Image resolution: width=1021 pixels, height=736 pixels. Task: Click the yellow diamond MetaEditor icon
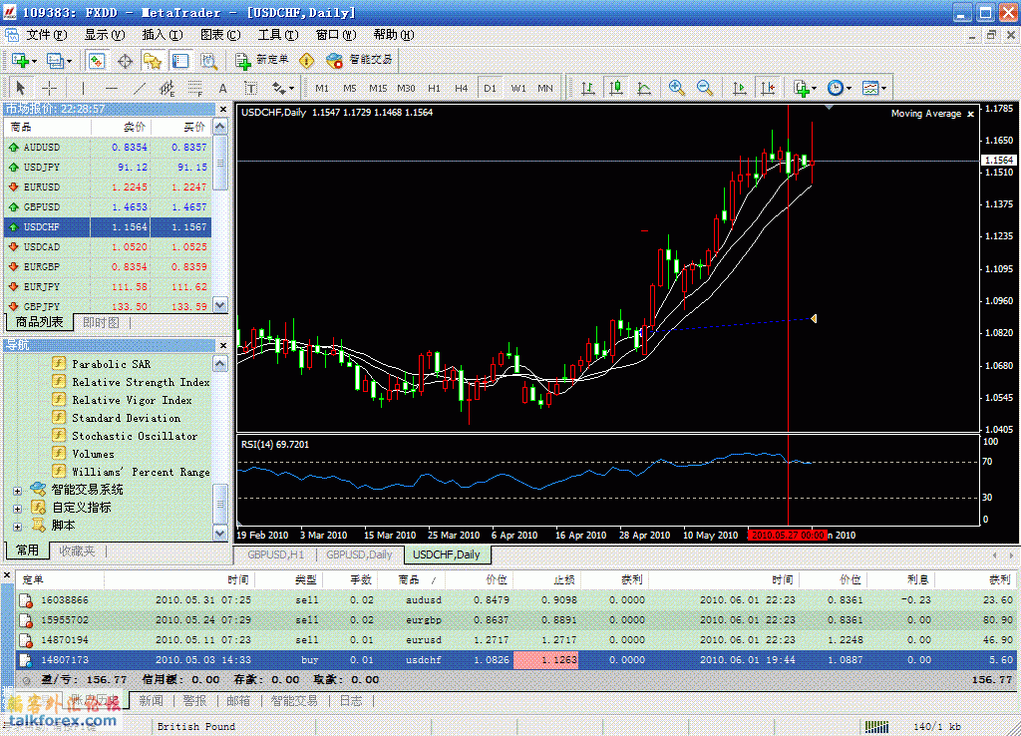click(x=306, y=61)
